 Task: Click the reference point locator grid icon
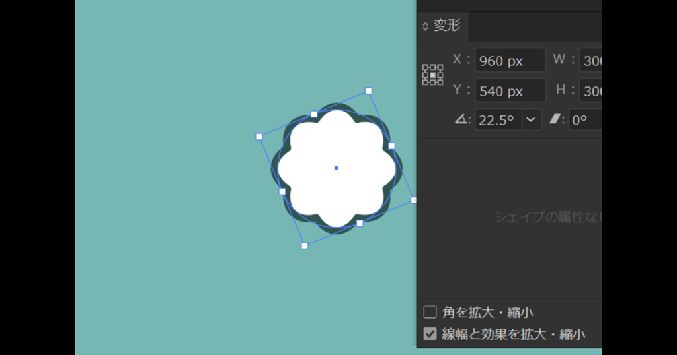click(x=432, y=75)
